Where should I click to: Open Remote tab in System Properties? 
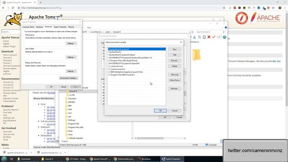(x=71, y=27)
